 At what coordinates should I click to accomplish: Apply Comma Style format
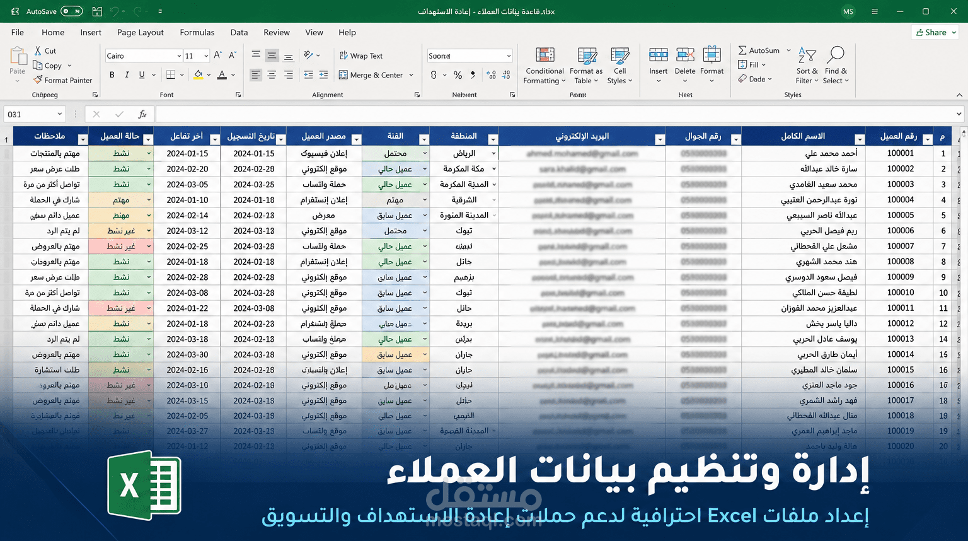[x=473, y=75]
